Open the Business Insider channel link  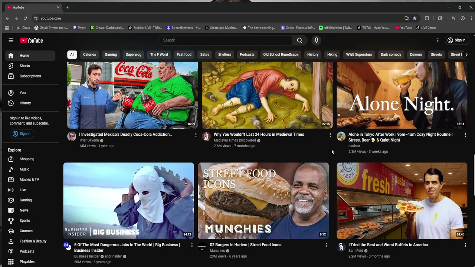click(x=87, y=256)
